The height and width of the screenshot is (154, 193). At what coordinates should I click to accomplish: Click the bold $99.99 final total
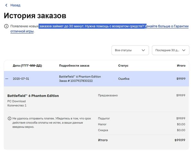pyautogui.click(x=180, y=140)
